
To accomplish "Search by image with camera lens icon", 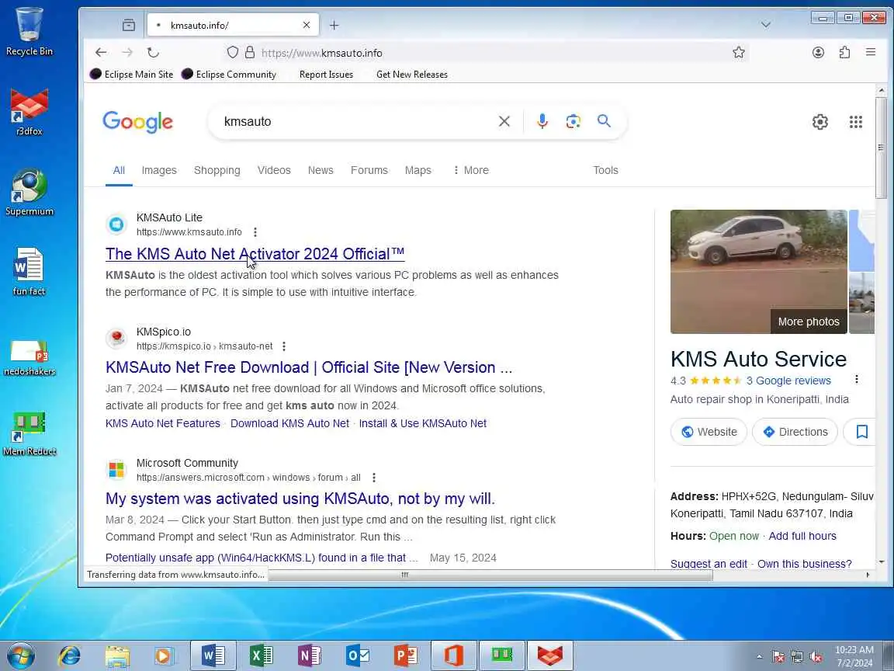I will pyautogui.click(x=573, y=121).
